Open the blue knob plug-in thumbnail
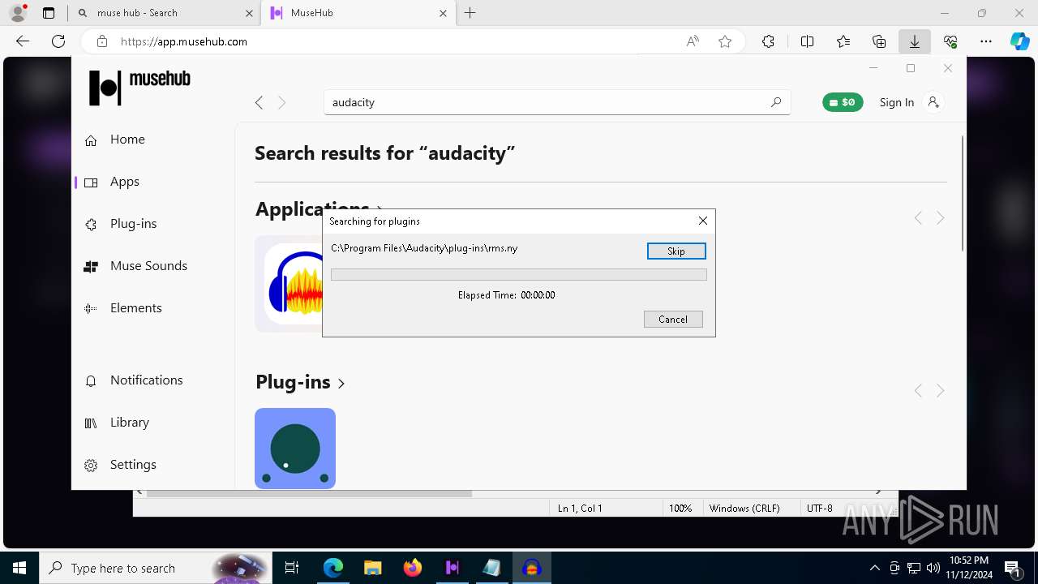 pos(295,449)
